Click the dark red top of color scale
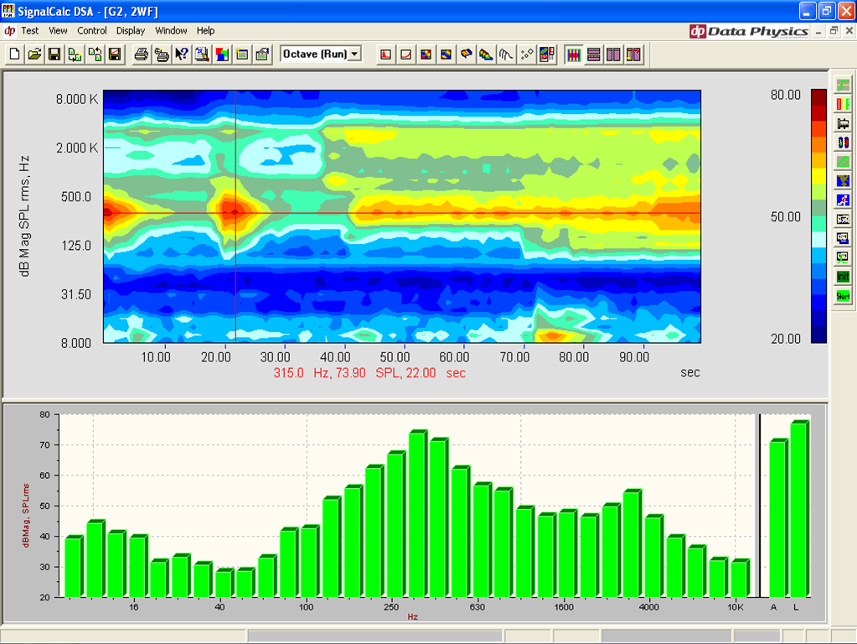 818,96
